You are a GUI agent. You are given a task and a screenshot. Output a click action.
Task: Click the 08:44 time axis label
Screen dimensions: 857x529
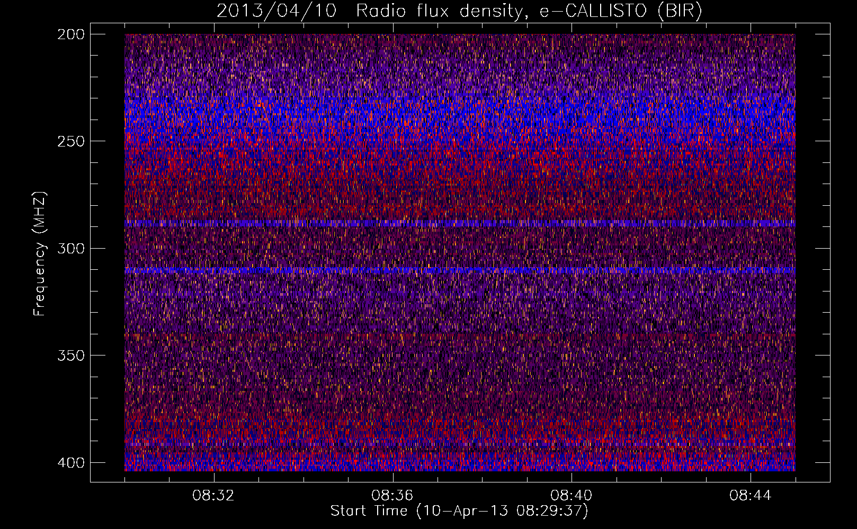pyautogui.click(x=751, y=496)
